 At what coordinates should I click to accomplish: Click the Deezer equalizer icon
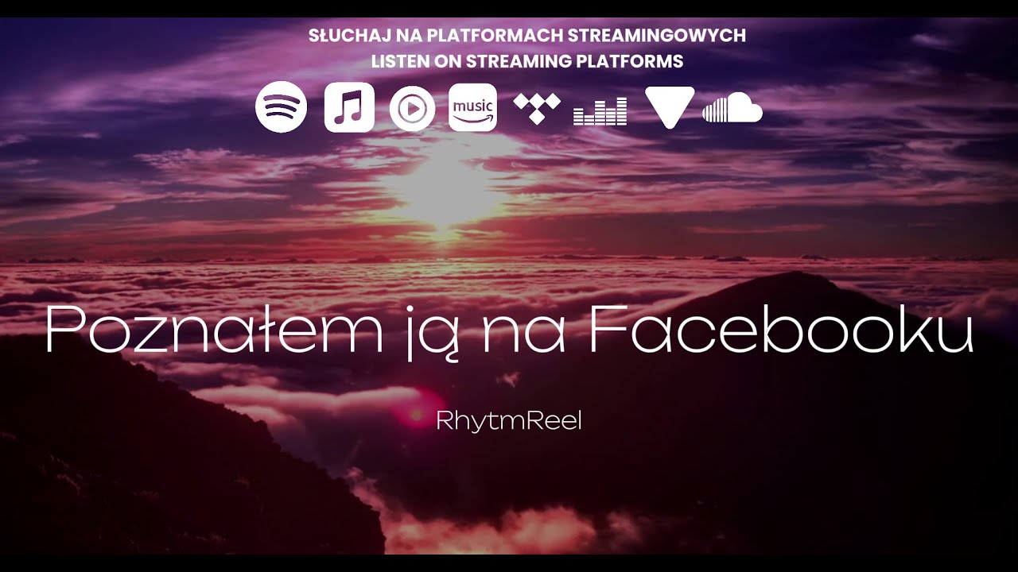tap(600, 111)
